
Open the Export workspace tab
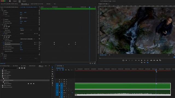click(x=24, y=1)
